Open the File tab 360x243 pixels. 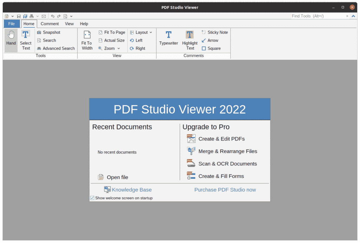point(12,24)
